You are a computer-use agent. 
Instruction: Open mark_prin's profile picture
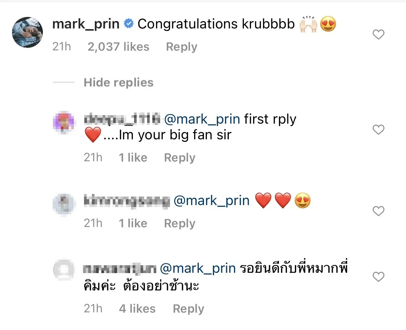[27, 32]
